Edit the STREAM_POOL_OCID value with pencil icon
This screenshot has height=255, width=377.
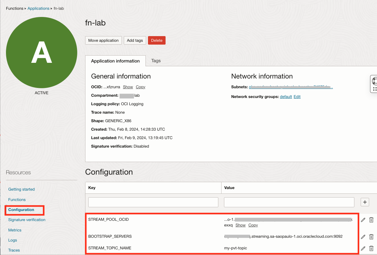click(363, 220)
